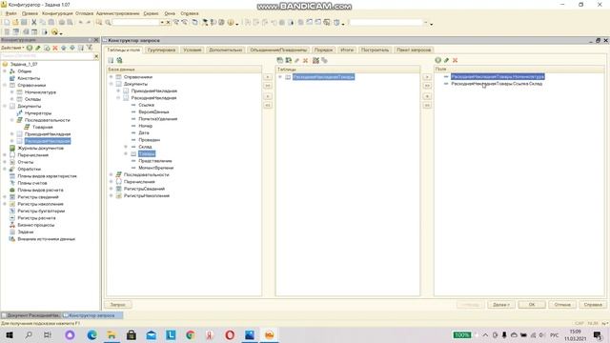Click the Отмена button
The height and width of the screenshot is (343, 610).
pyautogui.click(x=562, y=305)
